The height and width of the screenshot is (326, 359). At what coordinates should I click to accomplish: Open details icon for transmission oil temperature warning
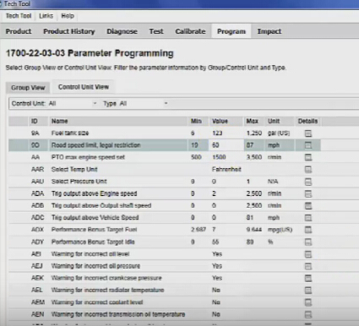click(308, 315)
